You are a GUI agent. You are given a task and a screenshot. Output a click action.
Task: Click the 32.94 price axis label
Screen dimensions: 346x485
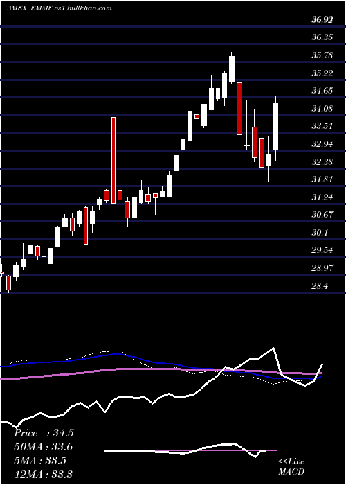[322, 144]
